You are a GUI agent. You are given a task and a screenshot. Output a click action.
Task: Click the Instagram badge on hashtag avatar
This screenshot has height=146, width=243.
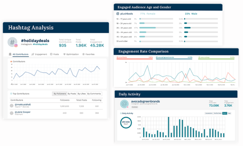point(16,45)
